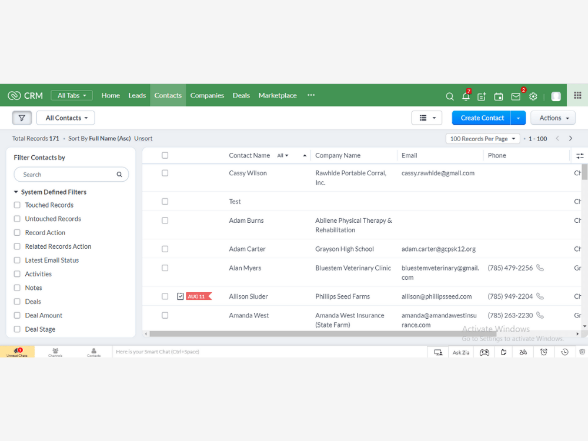Go to the Marketplace tab
Image resolution: width=588 pixels, height=441 pixels.
(278, 96)
